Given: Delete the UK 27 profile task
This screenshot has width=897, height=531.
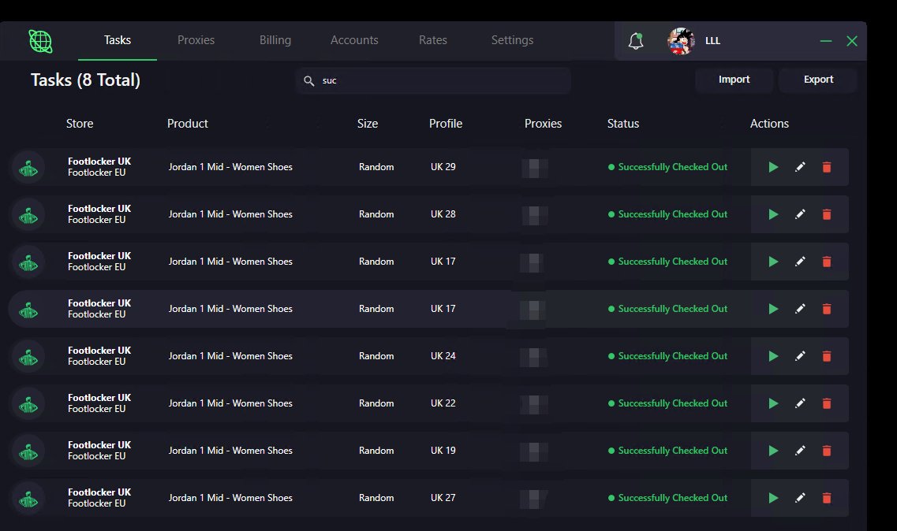Looking at the screenshot, I should tap(827, 498).
